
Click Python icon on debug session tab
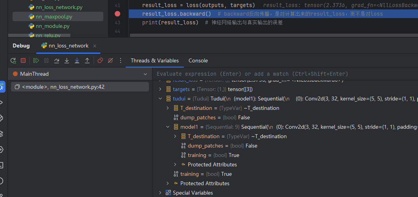pyautogui.click(x=44, y=46)
